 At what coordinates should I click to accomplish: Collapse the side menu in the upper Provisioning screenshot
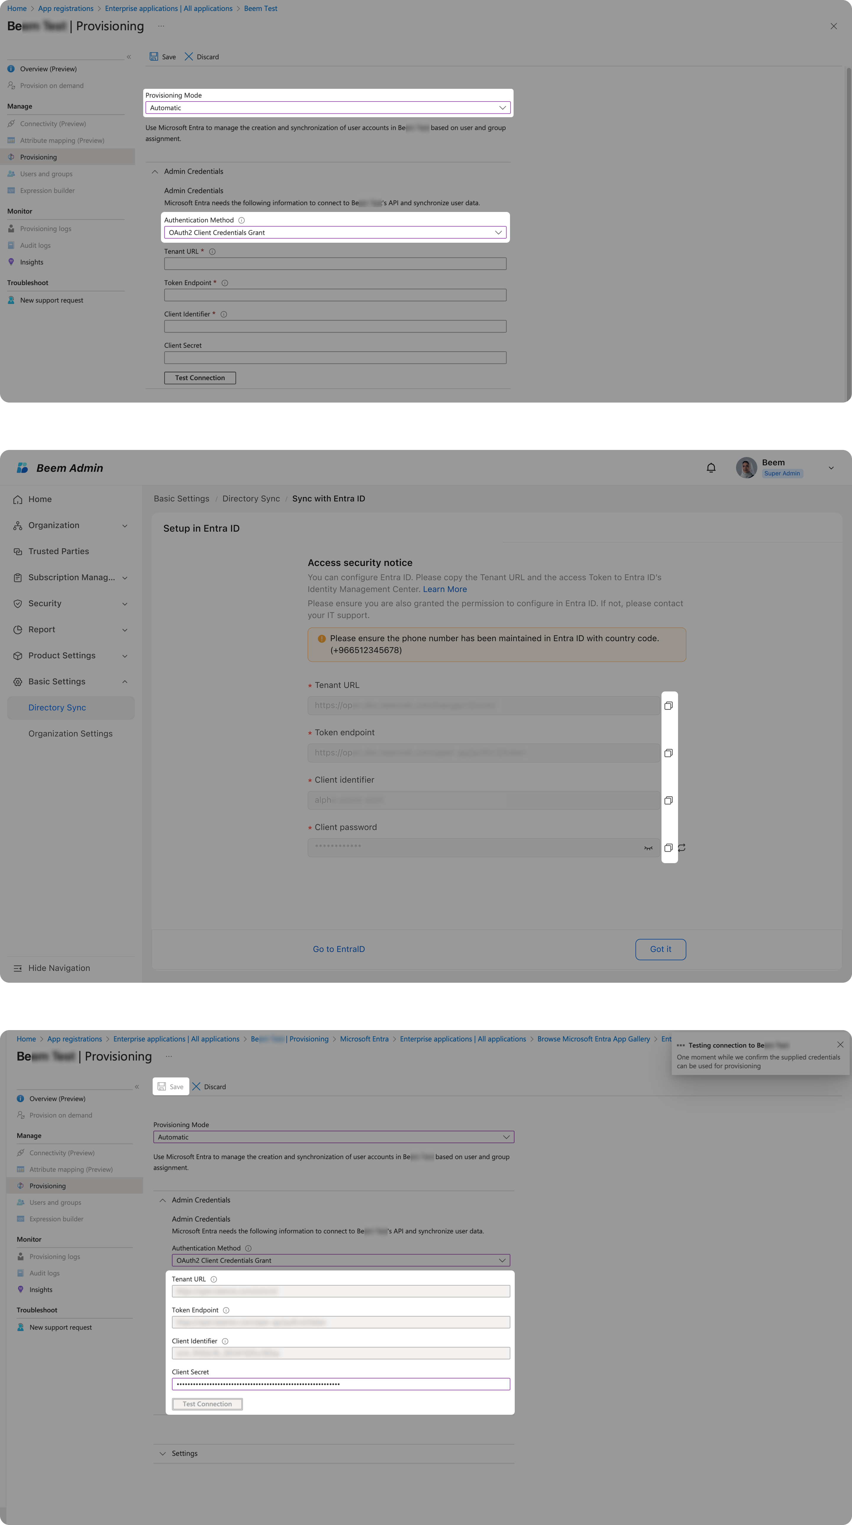tap(129, 57)
